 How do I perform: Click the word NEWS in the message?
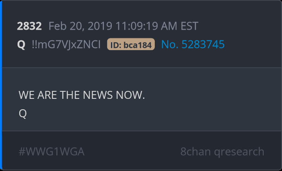point(98,95)
